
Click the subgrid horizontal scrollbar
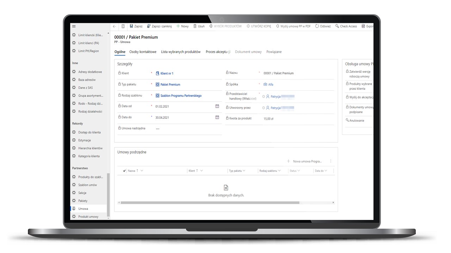click(210, 202)
